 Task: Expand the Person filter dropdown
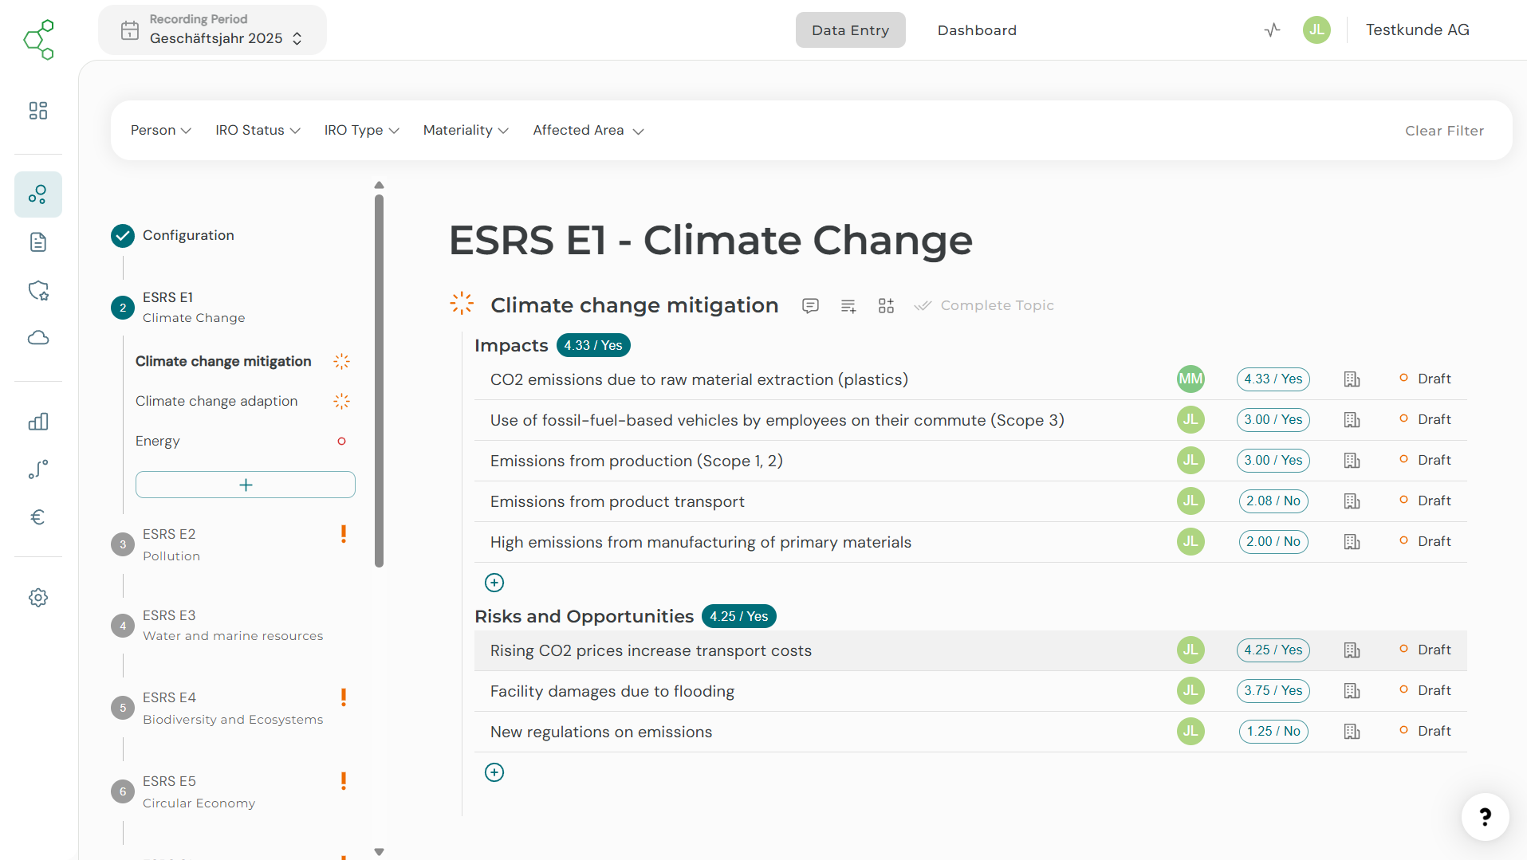[160, 131]
